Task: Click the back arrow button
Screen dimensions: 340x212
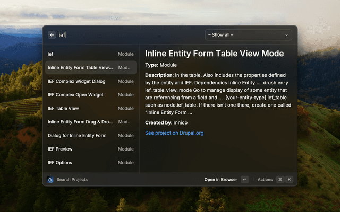Action: point(52,35)
